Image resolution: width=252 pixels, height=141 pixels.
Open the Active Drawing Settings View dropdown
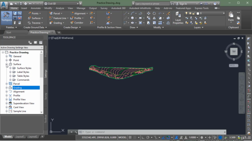tap(22, 47)
